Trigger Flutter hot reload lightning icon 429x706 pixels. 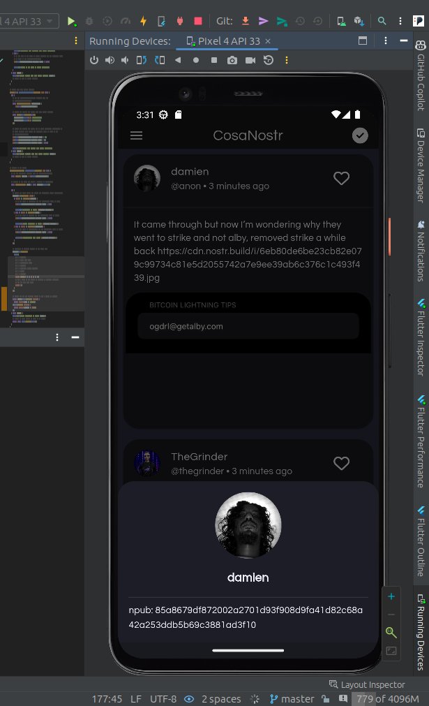click(144, 21)
